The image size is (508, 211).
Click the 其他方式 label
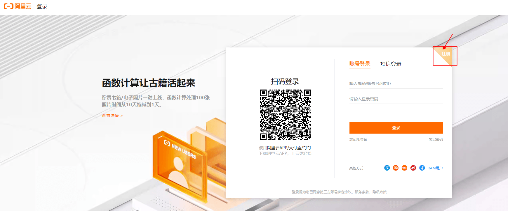356,168
